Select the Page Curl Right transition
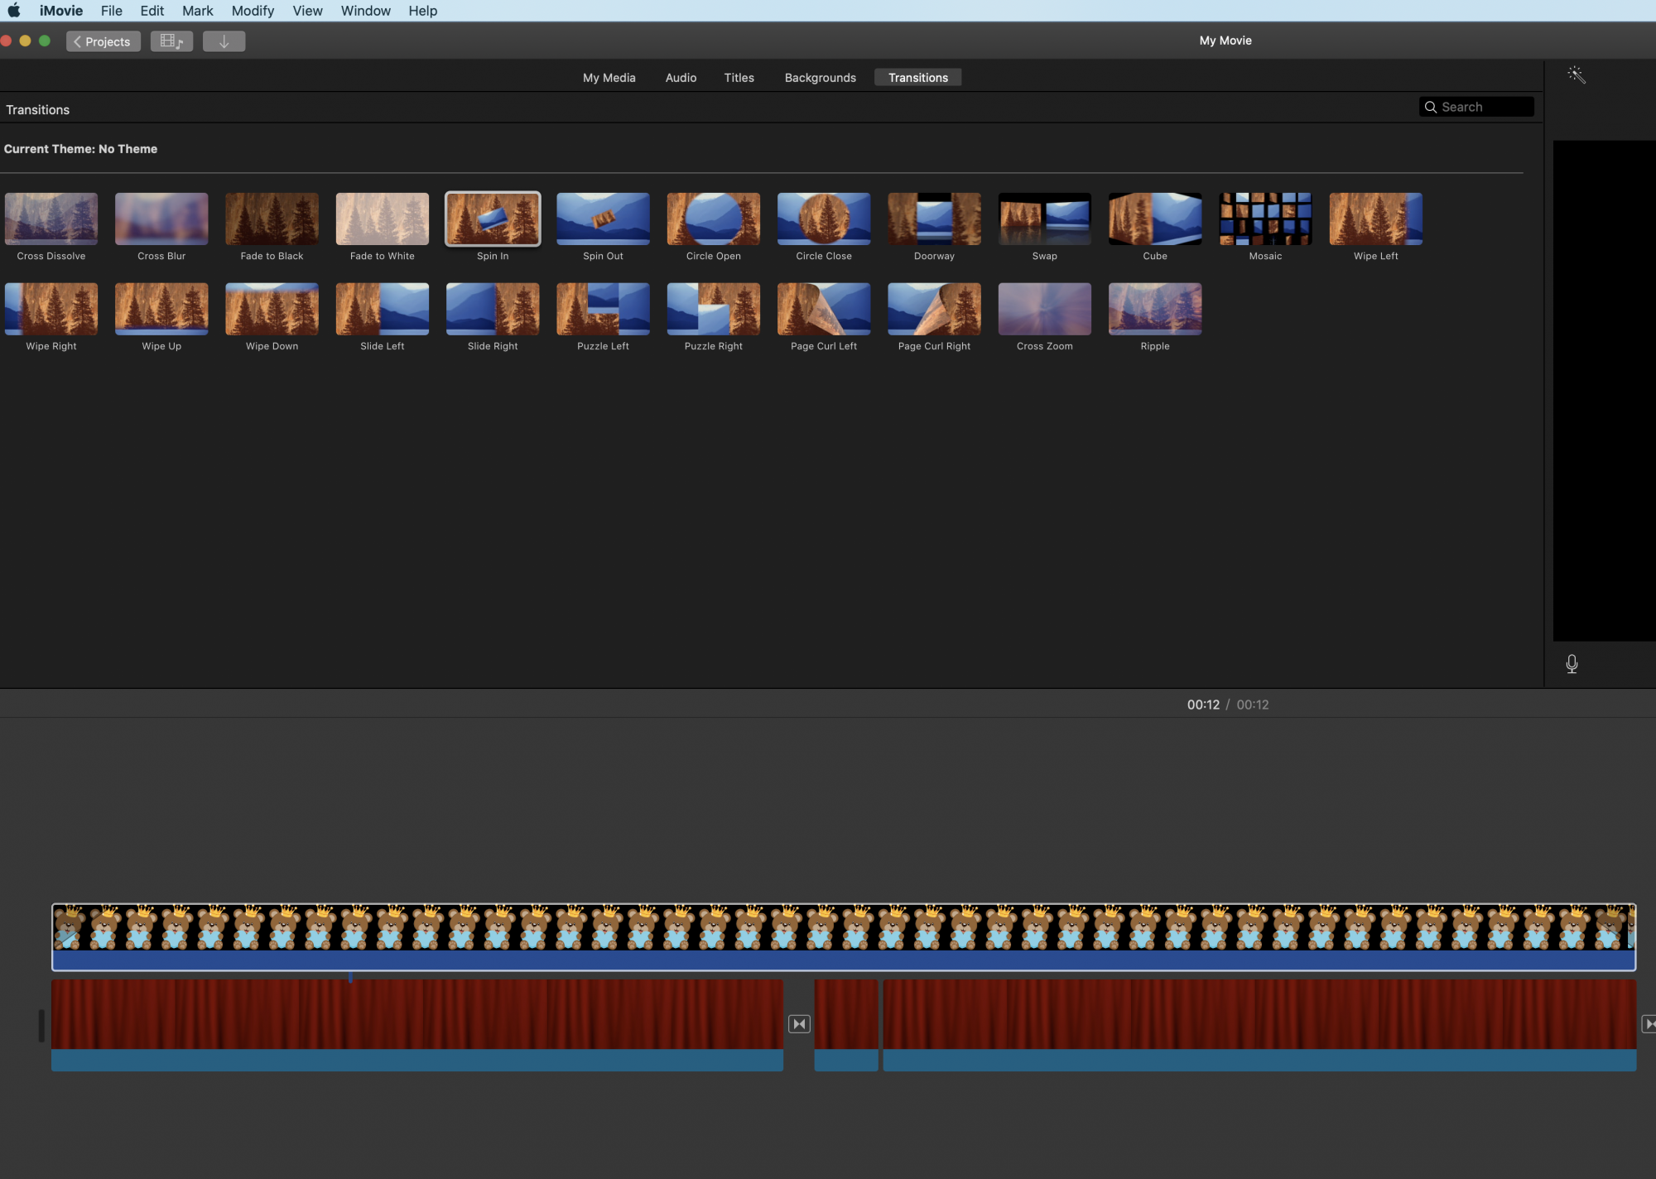1656x1179 pixels. coord(934,309)
